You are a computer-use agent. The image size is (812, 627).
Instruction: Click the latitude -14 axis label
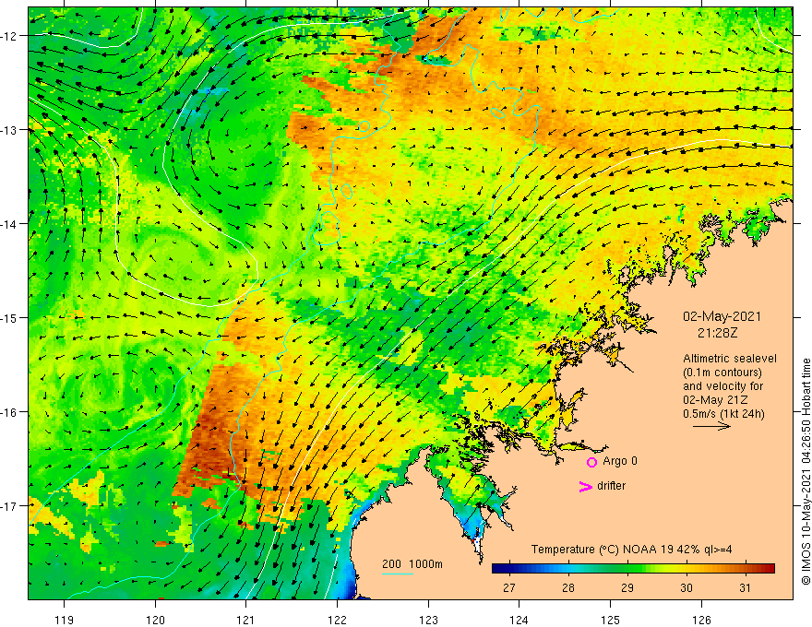pyautogui.click(x=9, y=224)
